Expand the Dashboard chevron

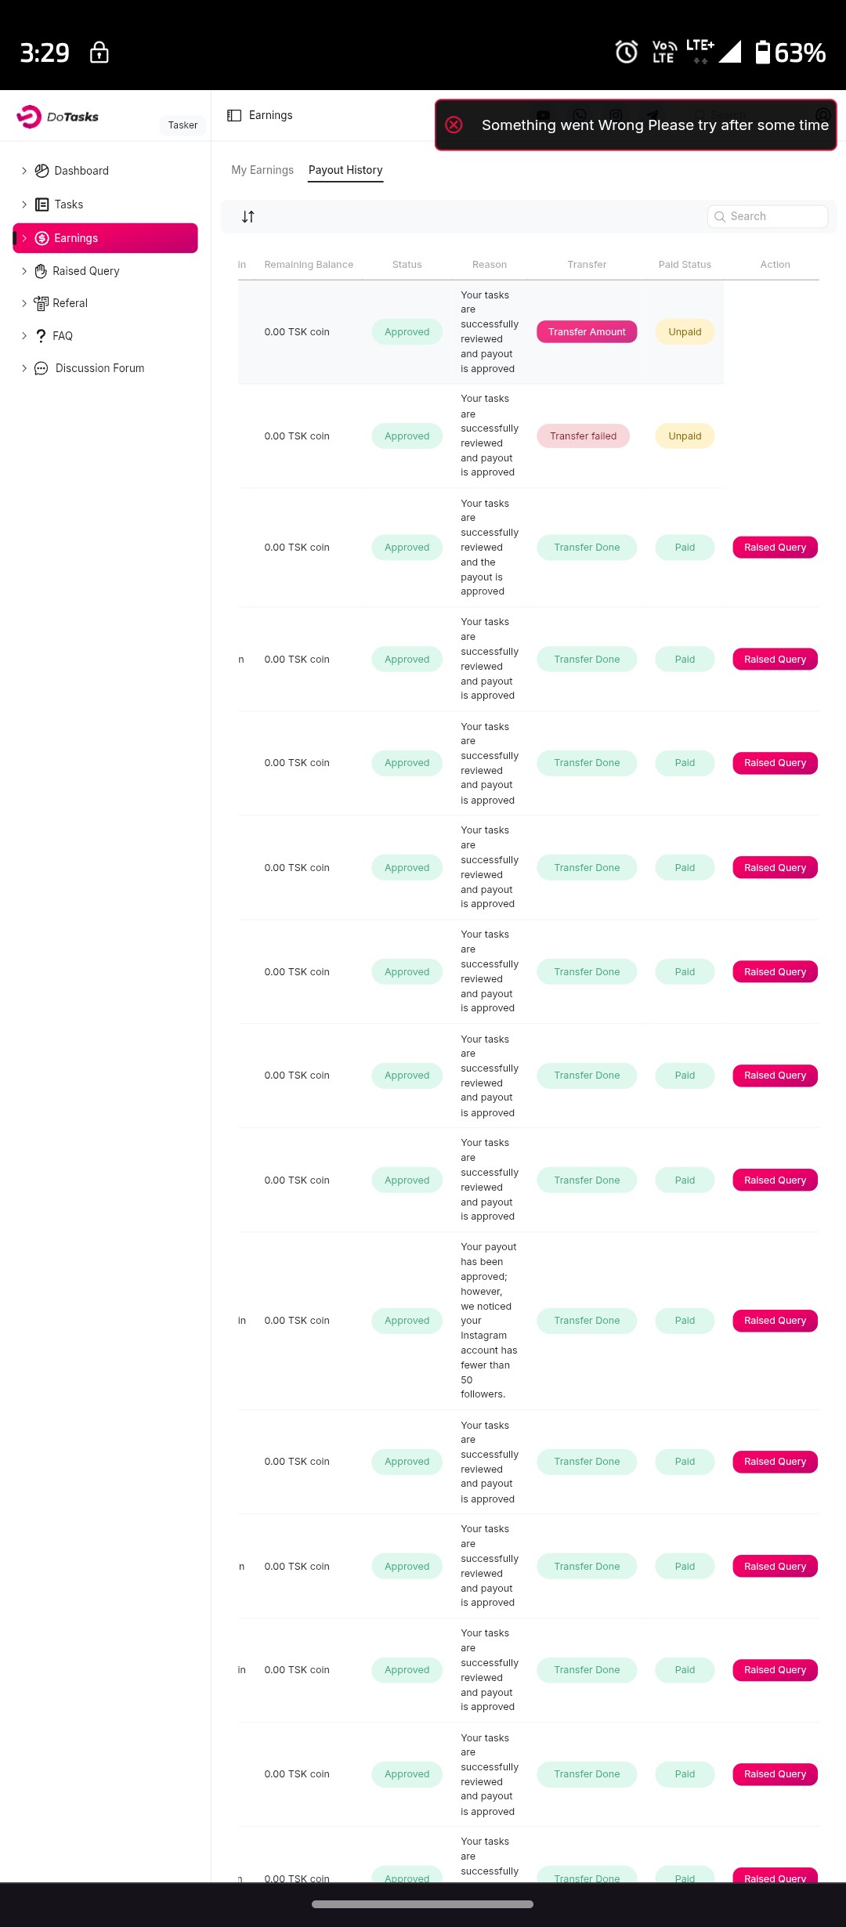[x=24, y=171]
